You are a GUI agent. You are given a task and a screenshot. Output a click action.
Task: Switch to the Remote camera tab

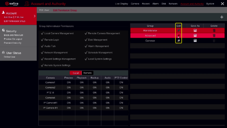(x=87, y=73)
